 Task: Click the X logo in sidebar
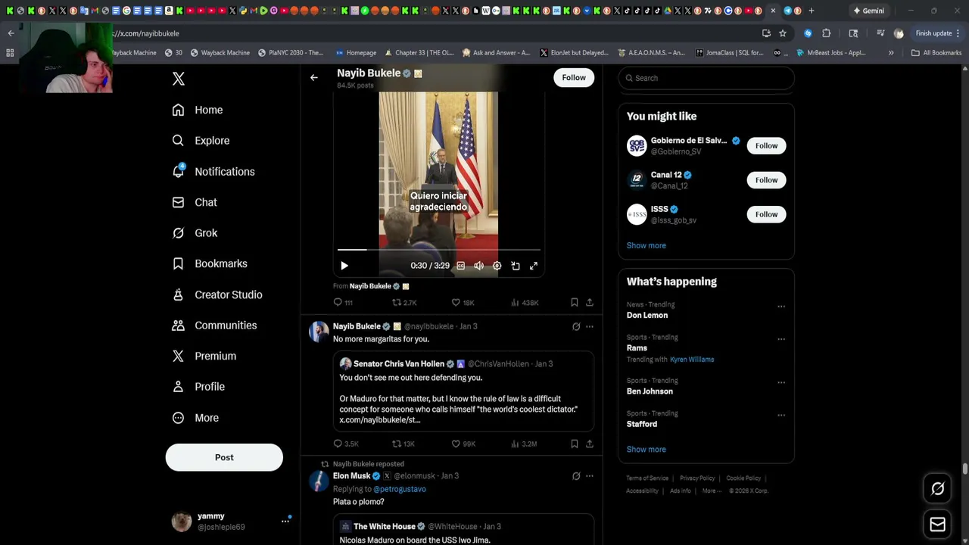tap(179, 79)
